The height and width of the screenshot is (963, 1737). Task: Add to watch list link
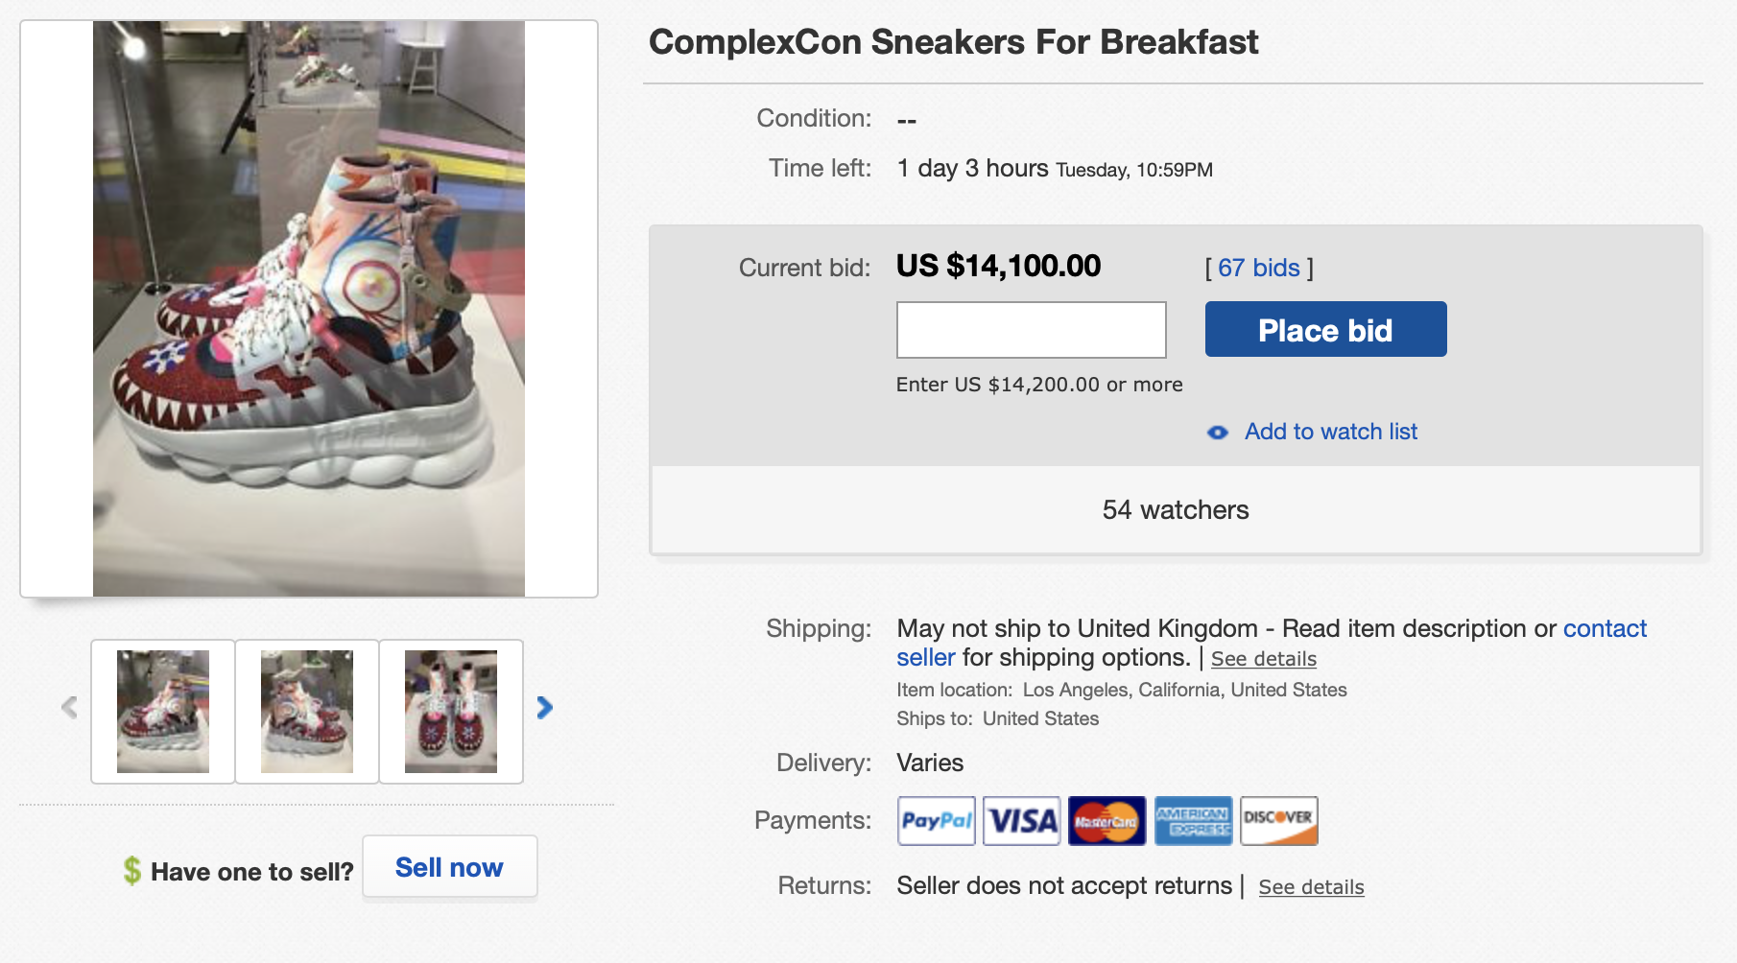[x=1330, y=432]
